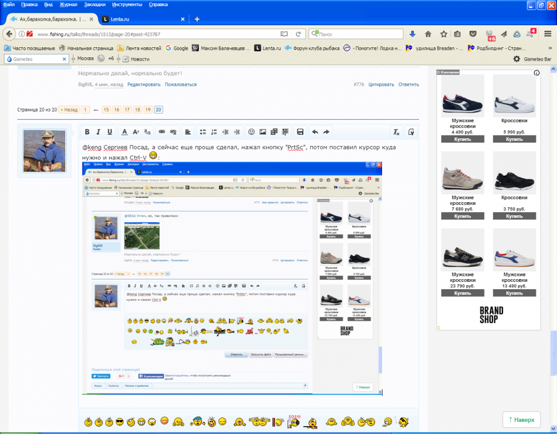The width and height of the screenshot is (557, 434).
Task: Insert a link with the chain icon
Action: click(162, 132)
